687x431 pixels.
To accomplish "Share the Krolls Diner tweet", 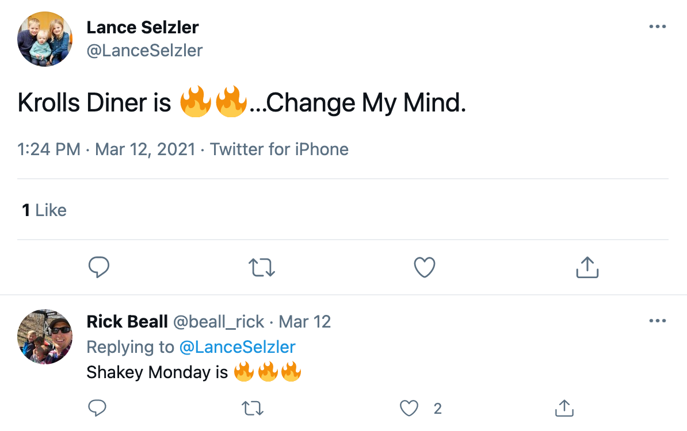I will click(x=587, y=267).
